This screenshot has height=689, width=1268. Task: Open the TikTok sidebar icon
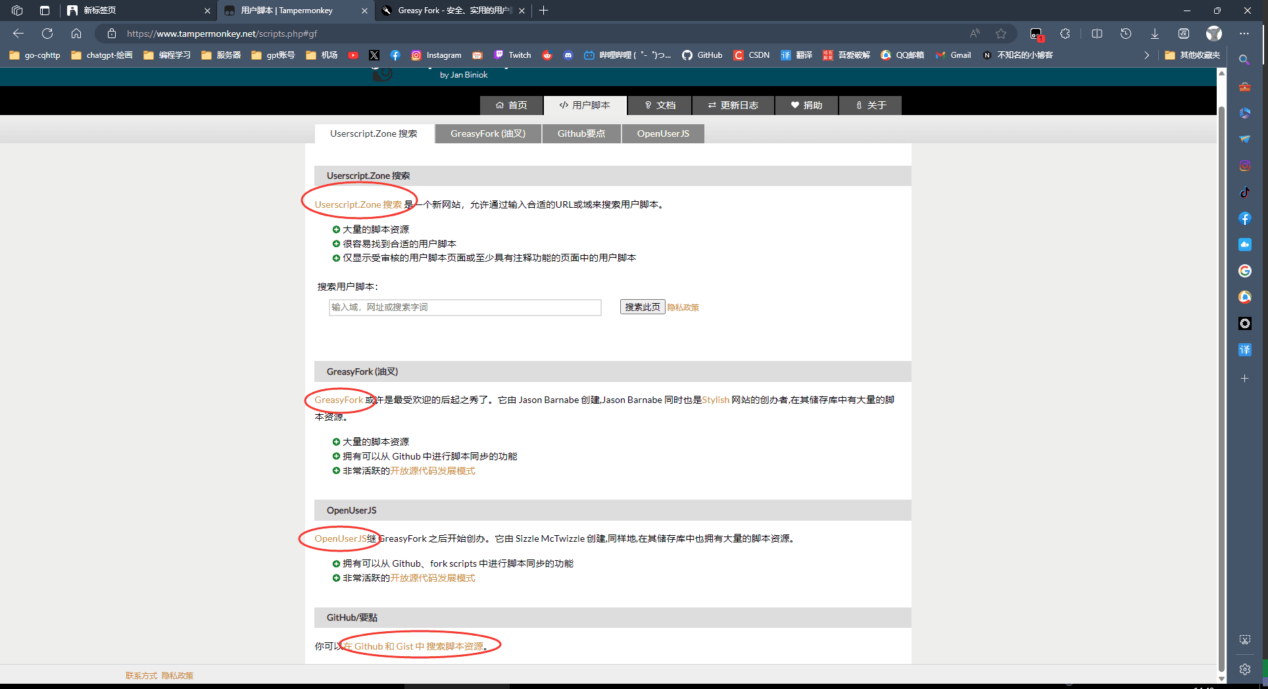(1244, 192)
